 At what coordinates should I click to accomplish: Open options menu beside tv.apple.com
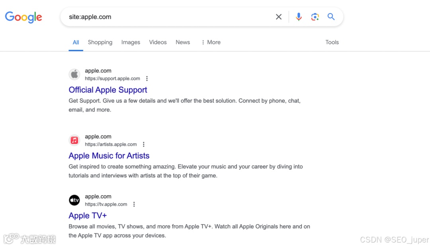(134, 204)
